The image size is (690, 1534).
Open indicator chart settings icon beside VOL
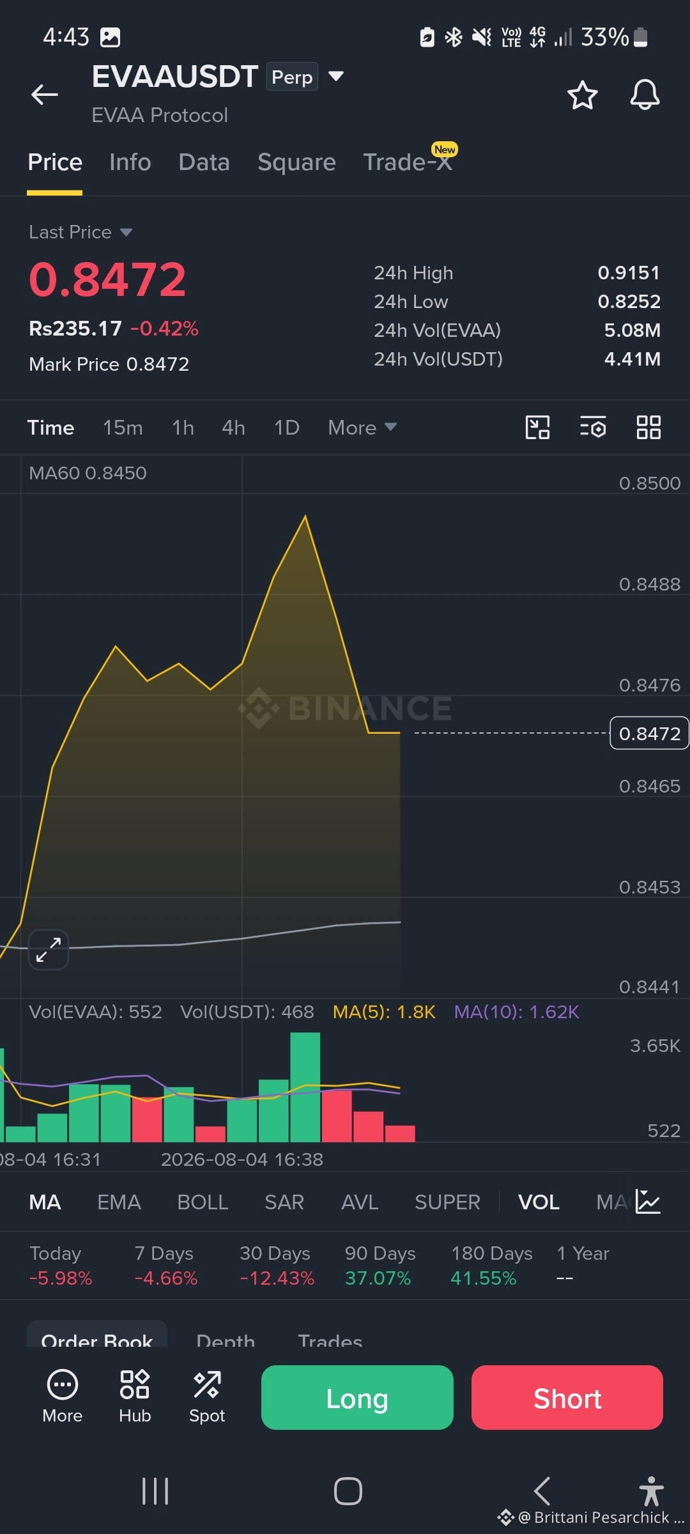point(648,1202)
